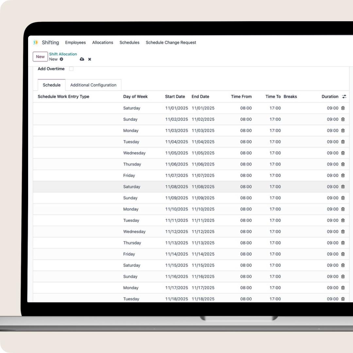Discard changes with the X icon
Screen dimensions: 353x353
coord(90,59)
